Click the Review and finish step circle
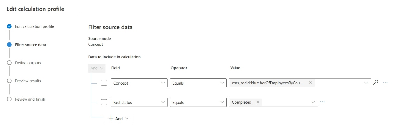Screen dimensions: 407x133 coord(9,99)
